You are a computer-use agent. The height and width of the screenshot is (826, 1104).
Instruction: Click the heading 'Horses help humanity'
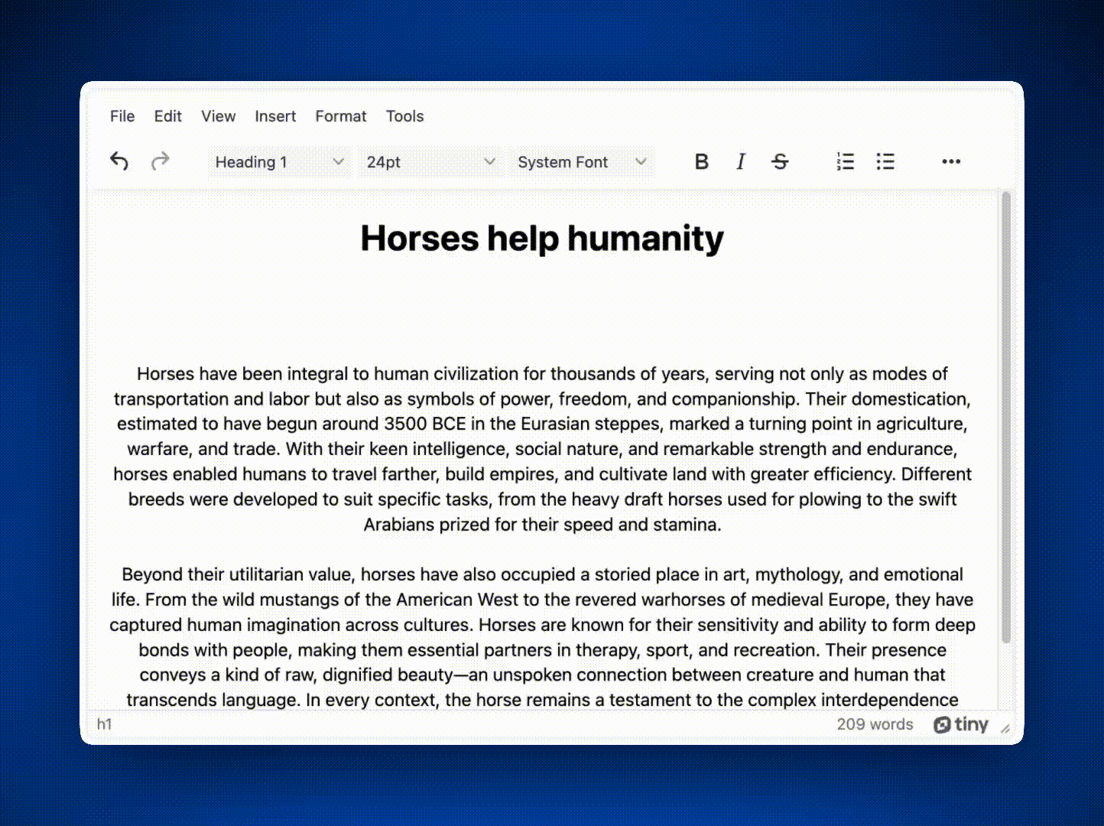point(542,238)
